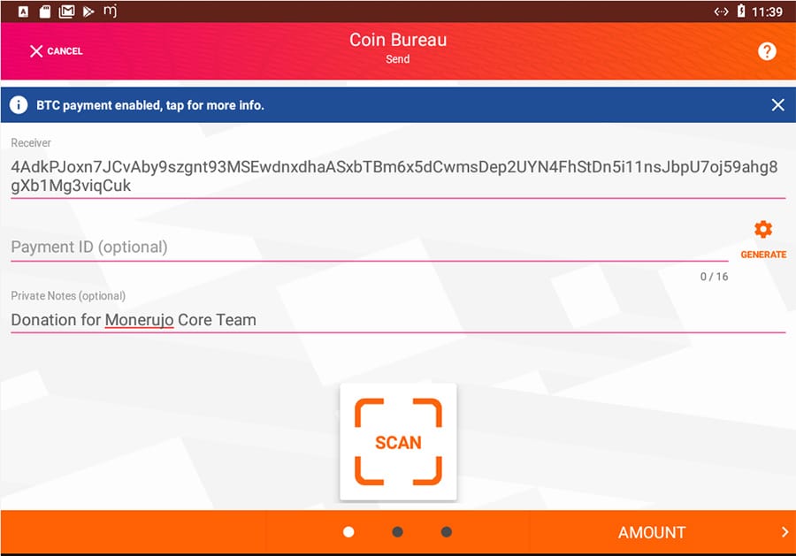Open the Gmail notification in the status bar

[x=66, y=11]
